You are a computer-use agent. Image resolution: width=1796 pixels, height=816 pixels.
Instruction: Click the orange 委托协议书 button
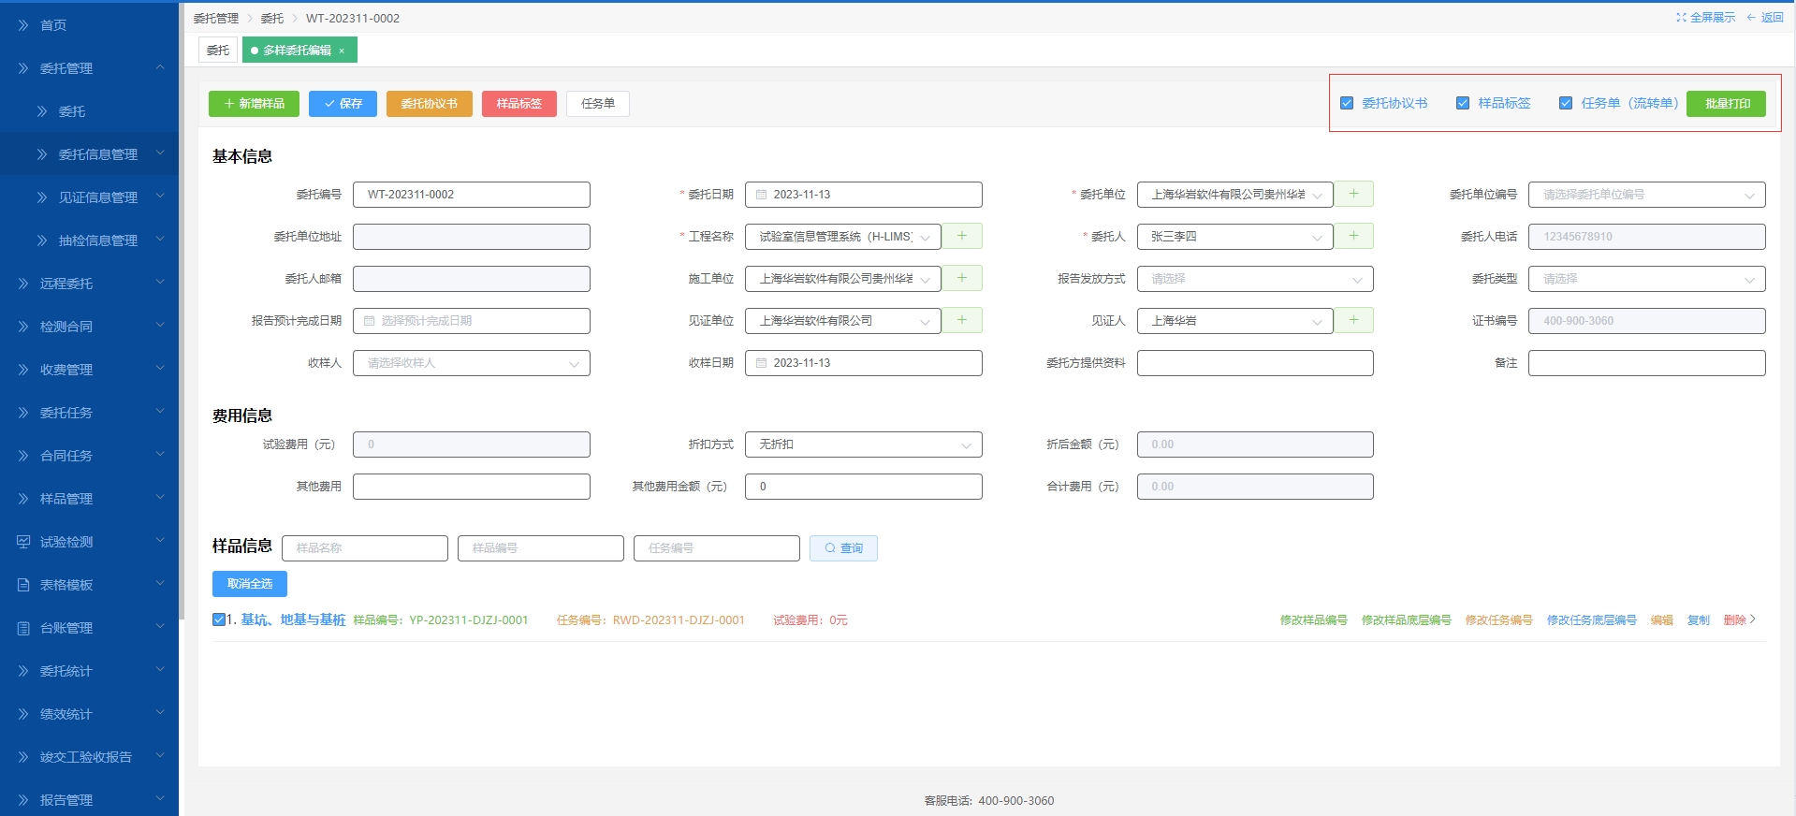click(x=430, y=104)
